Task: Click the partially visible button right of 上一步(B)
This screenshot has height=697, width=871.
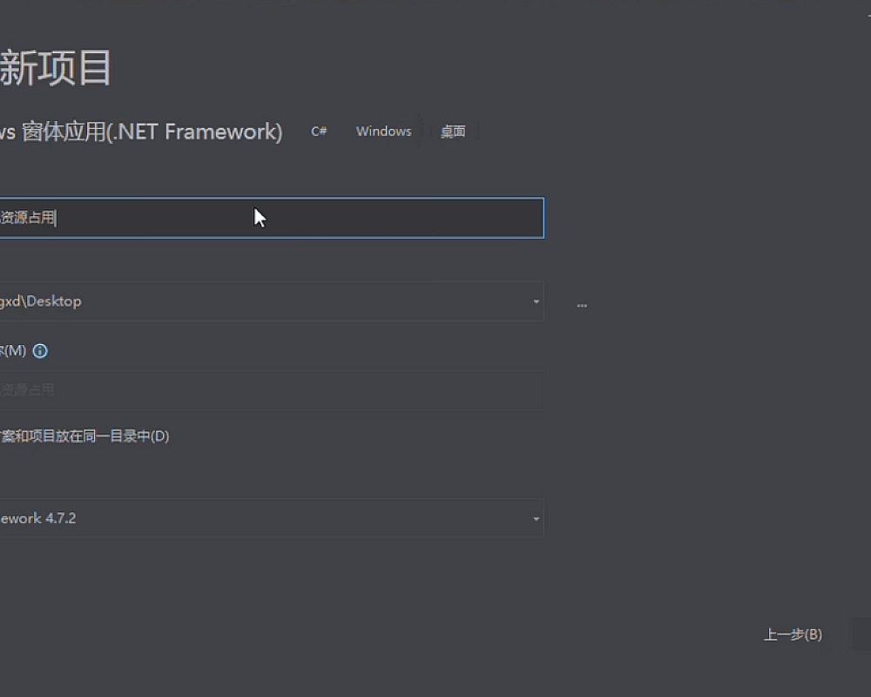Action: (x=861, y=634)
